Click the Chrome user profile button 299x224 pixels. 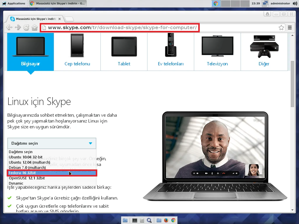point(267,14)
